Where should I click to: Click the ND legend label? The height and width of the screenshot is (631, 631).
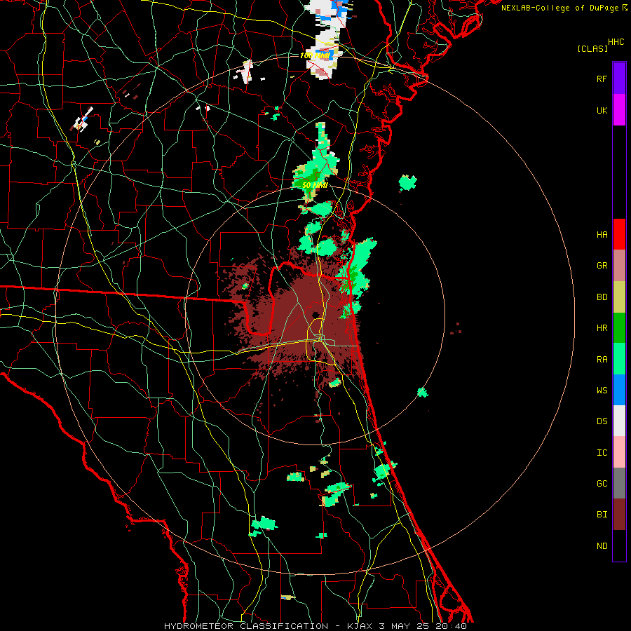(x=602, y=545)
